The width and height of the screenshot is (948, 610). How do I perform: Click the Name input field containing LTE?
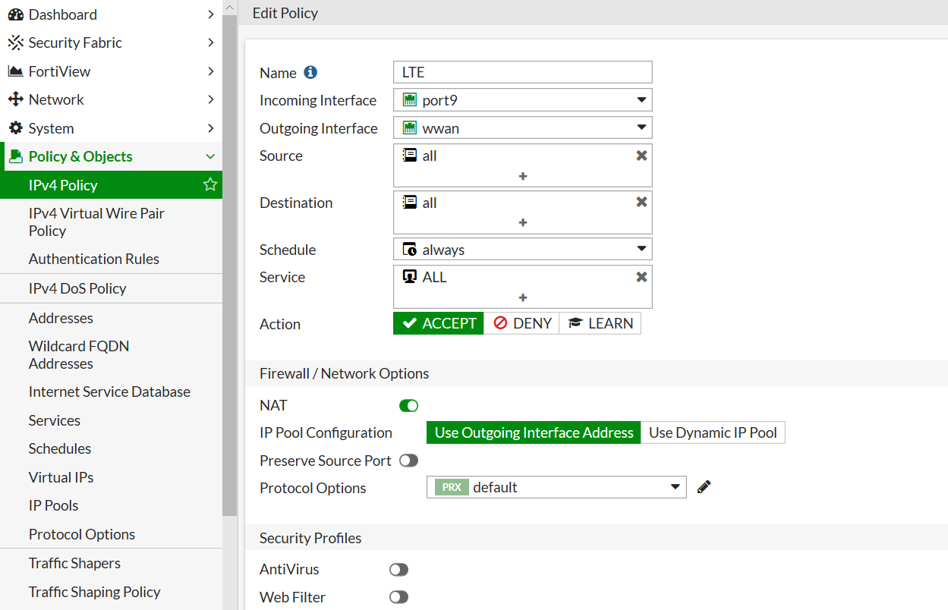point(523,72)
